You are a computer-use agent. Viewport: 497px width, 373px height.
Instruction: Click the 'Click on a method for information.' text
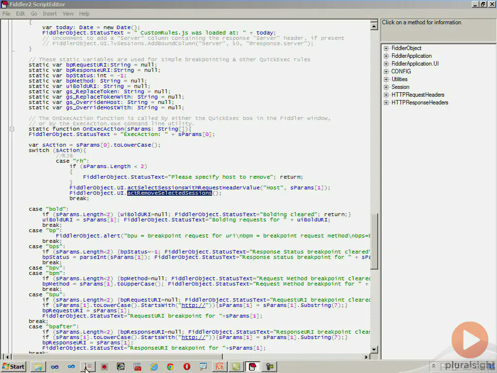coord(422,22)
